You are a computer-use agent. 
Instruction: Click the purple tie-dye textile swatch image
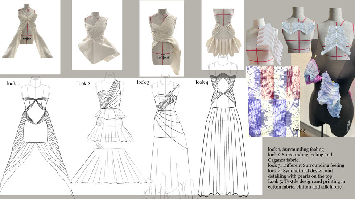[x=273, y=101]
